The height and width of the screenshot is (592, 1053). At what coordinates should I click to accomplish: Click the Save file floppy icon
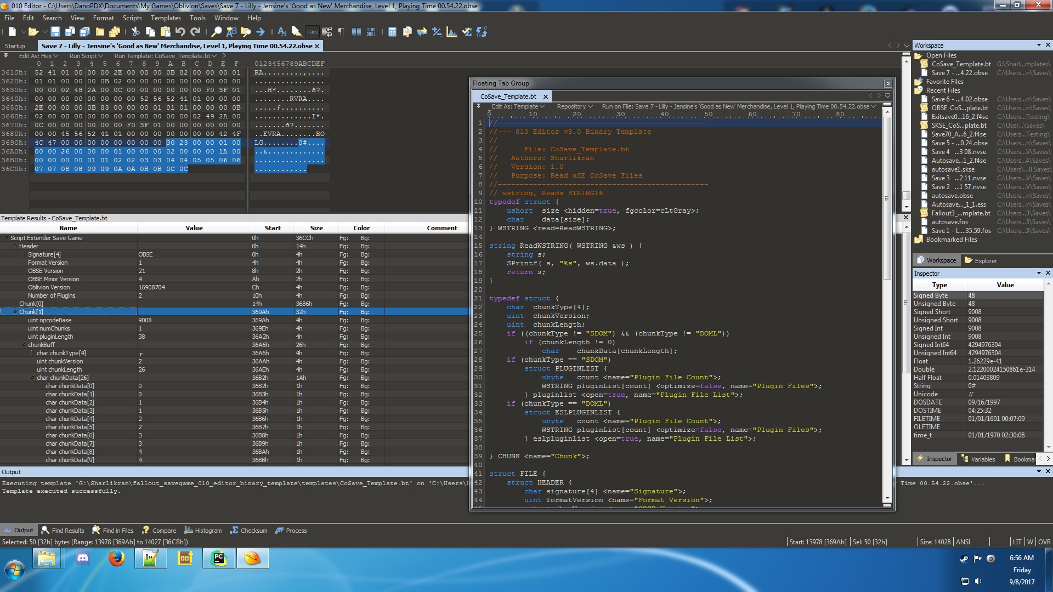[55, 32]
